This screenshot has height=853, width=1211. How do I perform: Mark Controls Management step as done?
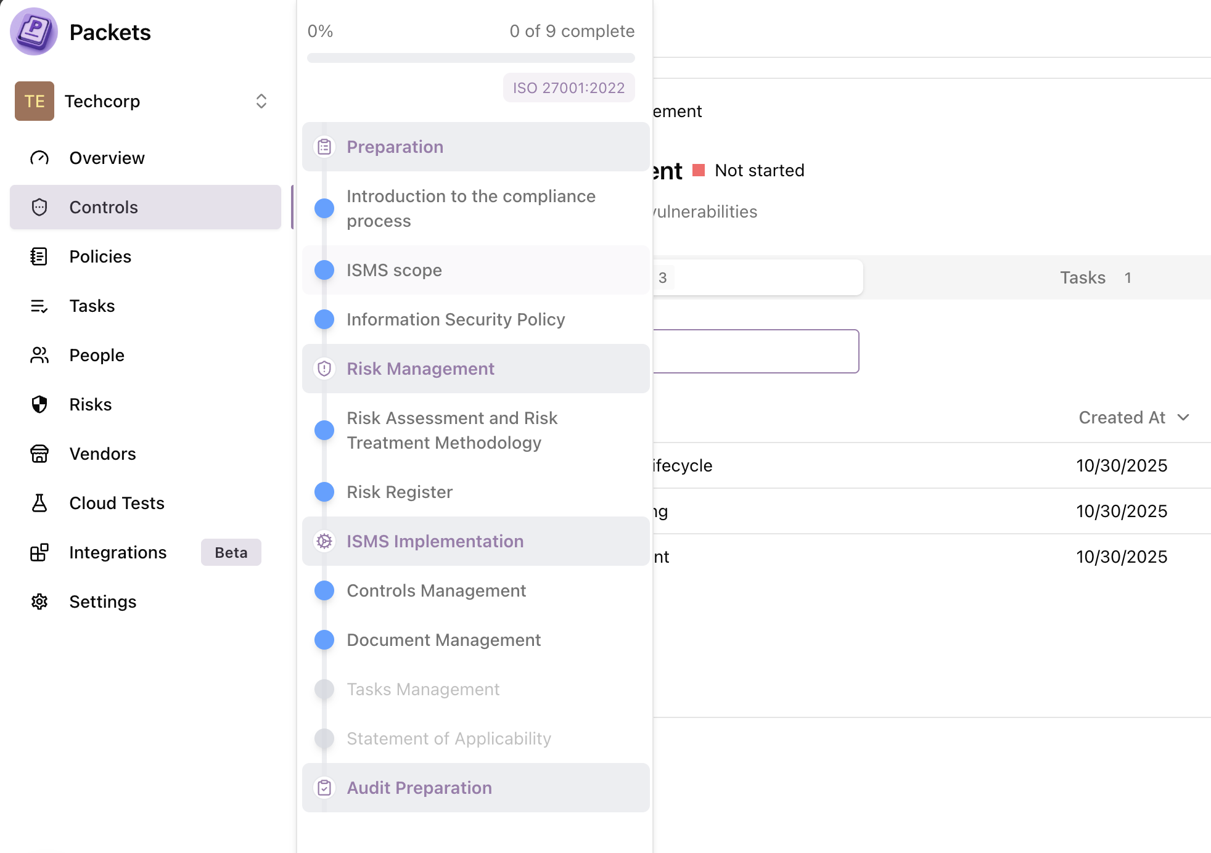click(323, 590)
